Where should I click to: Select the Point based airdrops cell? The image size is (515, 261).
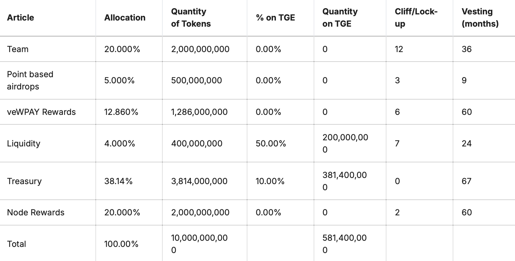pos(30,80)
